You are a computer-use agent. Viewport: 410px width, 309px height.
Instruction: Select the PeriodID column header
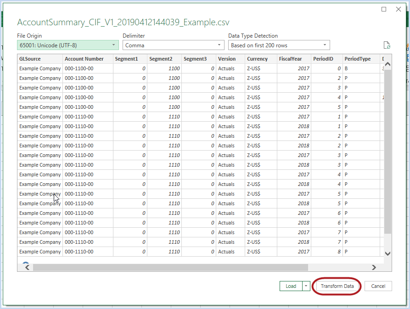click(x=327, y=59)
